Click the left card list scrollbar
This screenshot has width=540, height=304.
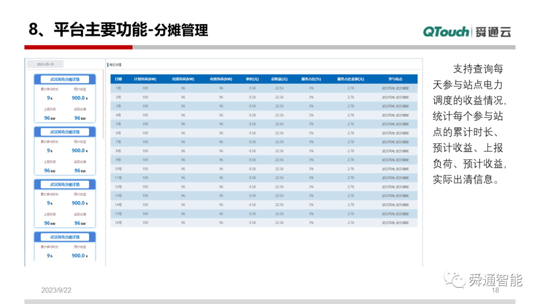point(103,103)
